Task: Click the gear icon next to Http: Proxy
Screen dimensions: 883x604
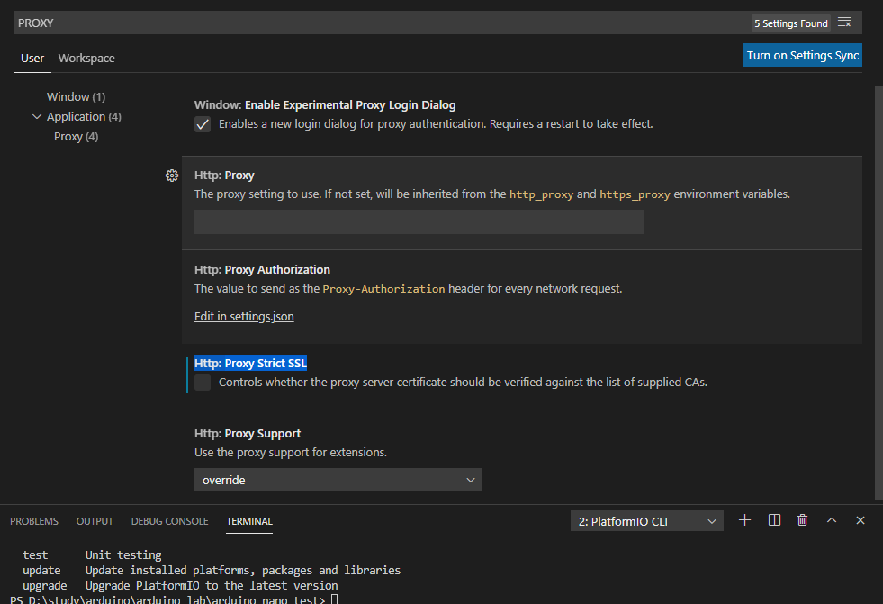Action: click(x=172, y=176)
